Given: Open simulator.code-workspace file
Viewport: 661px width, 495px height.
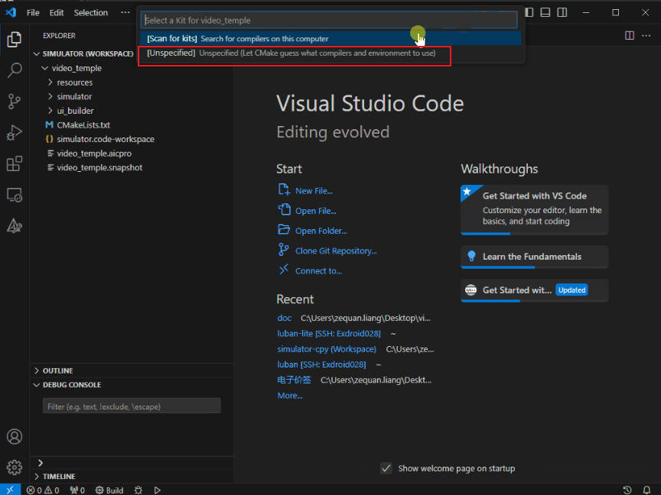Looking at the screenshot, I should click(106, 139).
